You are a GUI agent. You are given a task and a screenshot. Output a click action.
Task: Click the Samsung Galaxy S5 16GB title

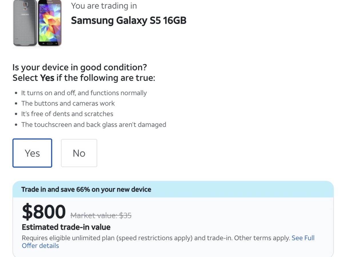pyautogui.click(x=129, y=21)
